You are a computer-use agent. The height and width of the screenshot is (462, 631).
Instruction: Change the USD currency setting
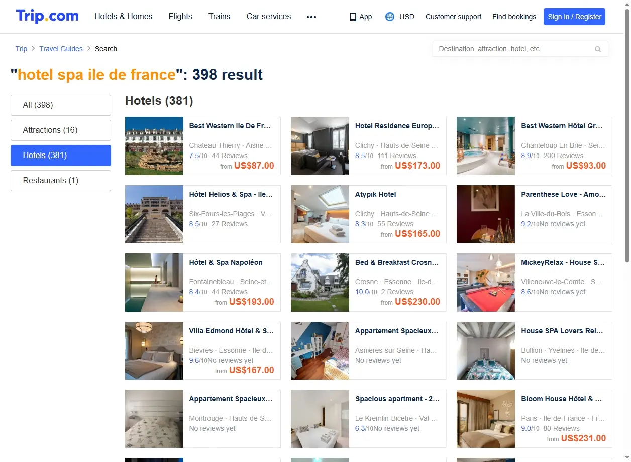click(407, 17)
